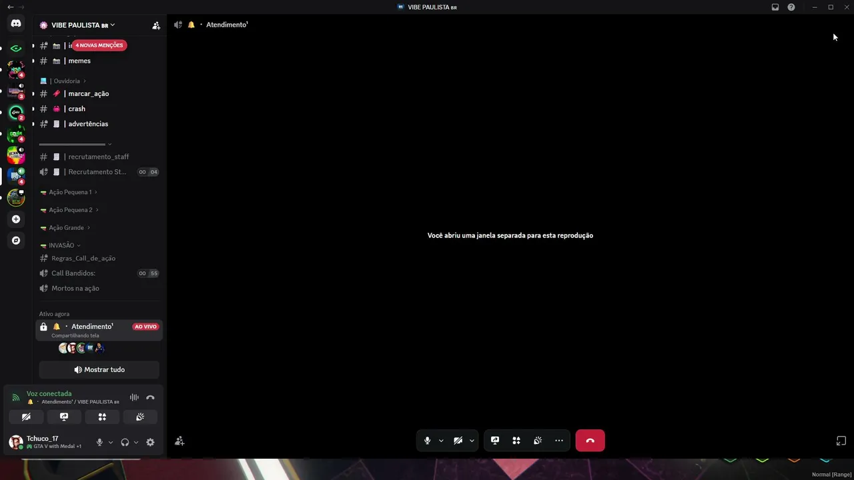Open voice connection signal strength icon

point(16,397)
